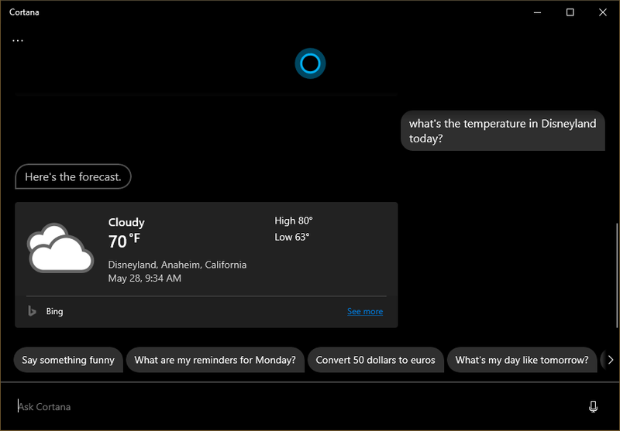Minimize the Cortana window
Viewport: 620px width, 431px height.
coord(537,12)
